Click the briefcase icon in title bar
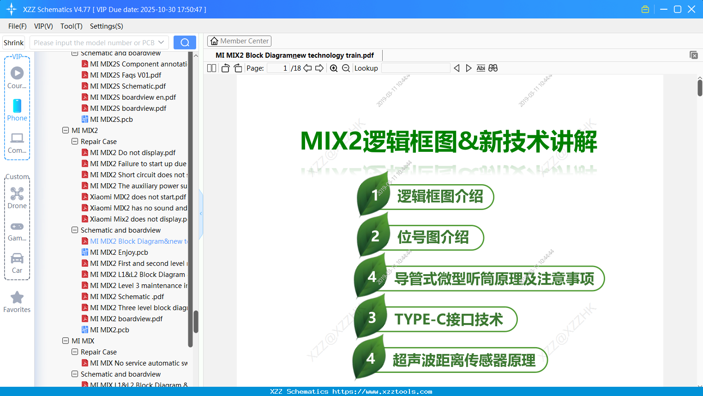Screen dimensions: 703x396 click(x=645, y=9)
